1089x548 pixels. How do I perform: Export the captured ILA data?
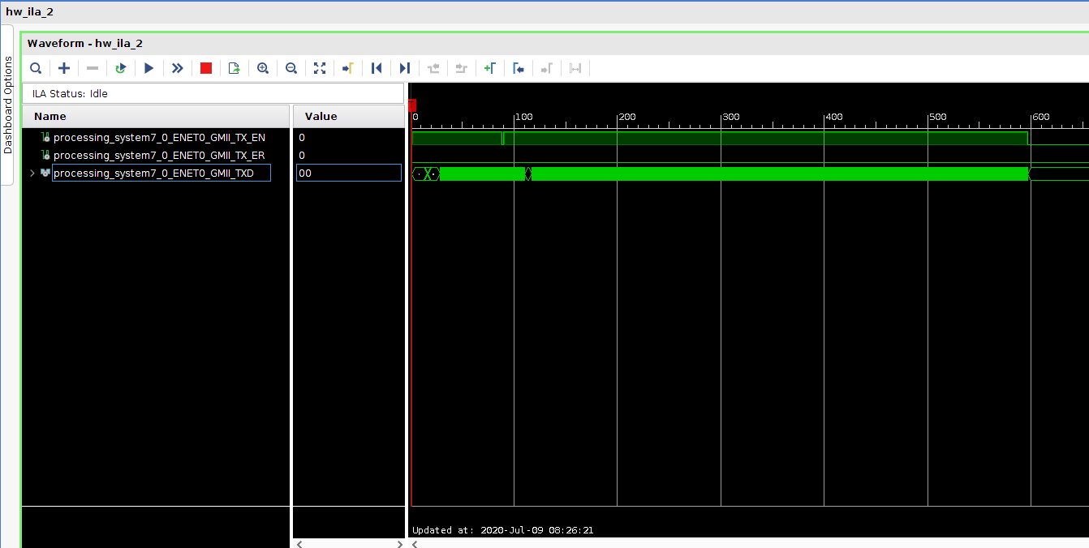234,68
